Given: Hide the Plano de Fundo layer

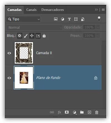Looking at the screenshot, I should click(9, 78).
